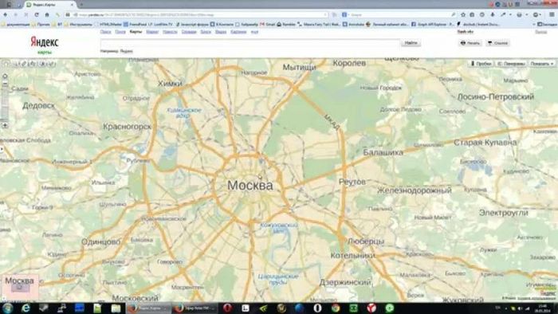Click the Дедовск label on the map
The height and width of the screenshot is (314, 558).
pos(38,106)
